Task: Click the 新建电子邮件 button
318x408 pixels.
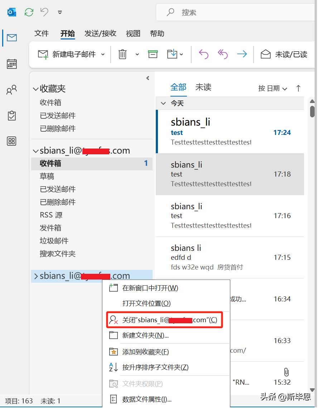Action: point(67,54)
